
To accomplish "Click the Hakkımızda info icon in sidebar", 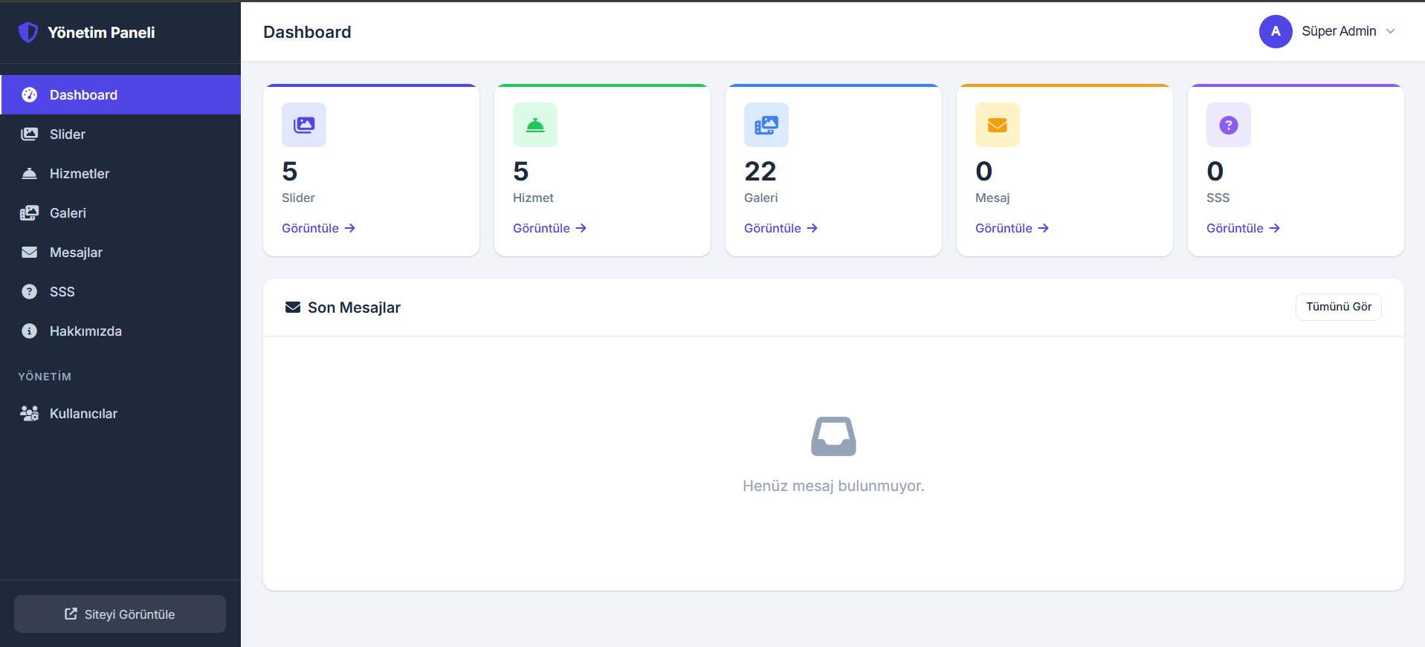I will click(x=30, y=331).
